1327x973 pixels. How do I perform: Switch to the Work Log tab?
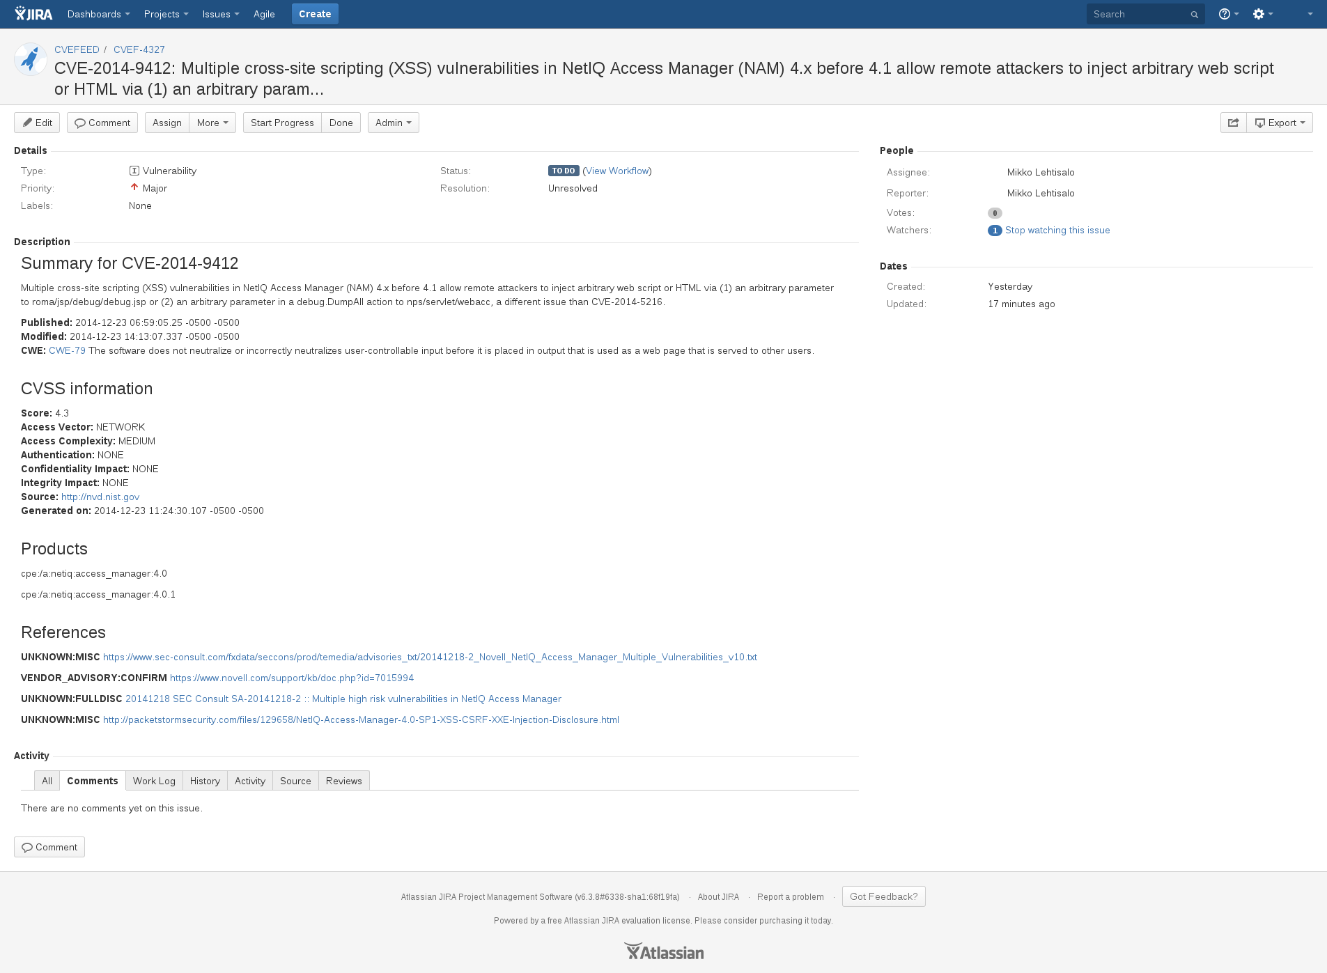tap(154, 781)
